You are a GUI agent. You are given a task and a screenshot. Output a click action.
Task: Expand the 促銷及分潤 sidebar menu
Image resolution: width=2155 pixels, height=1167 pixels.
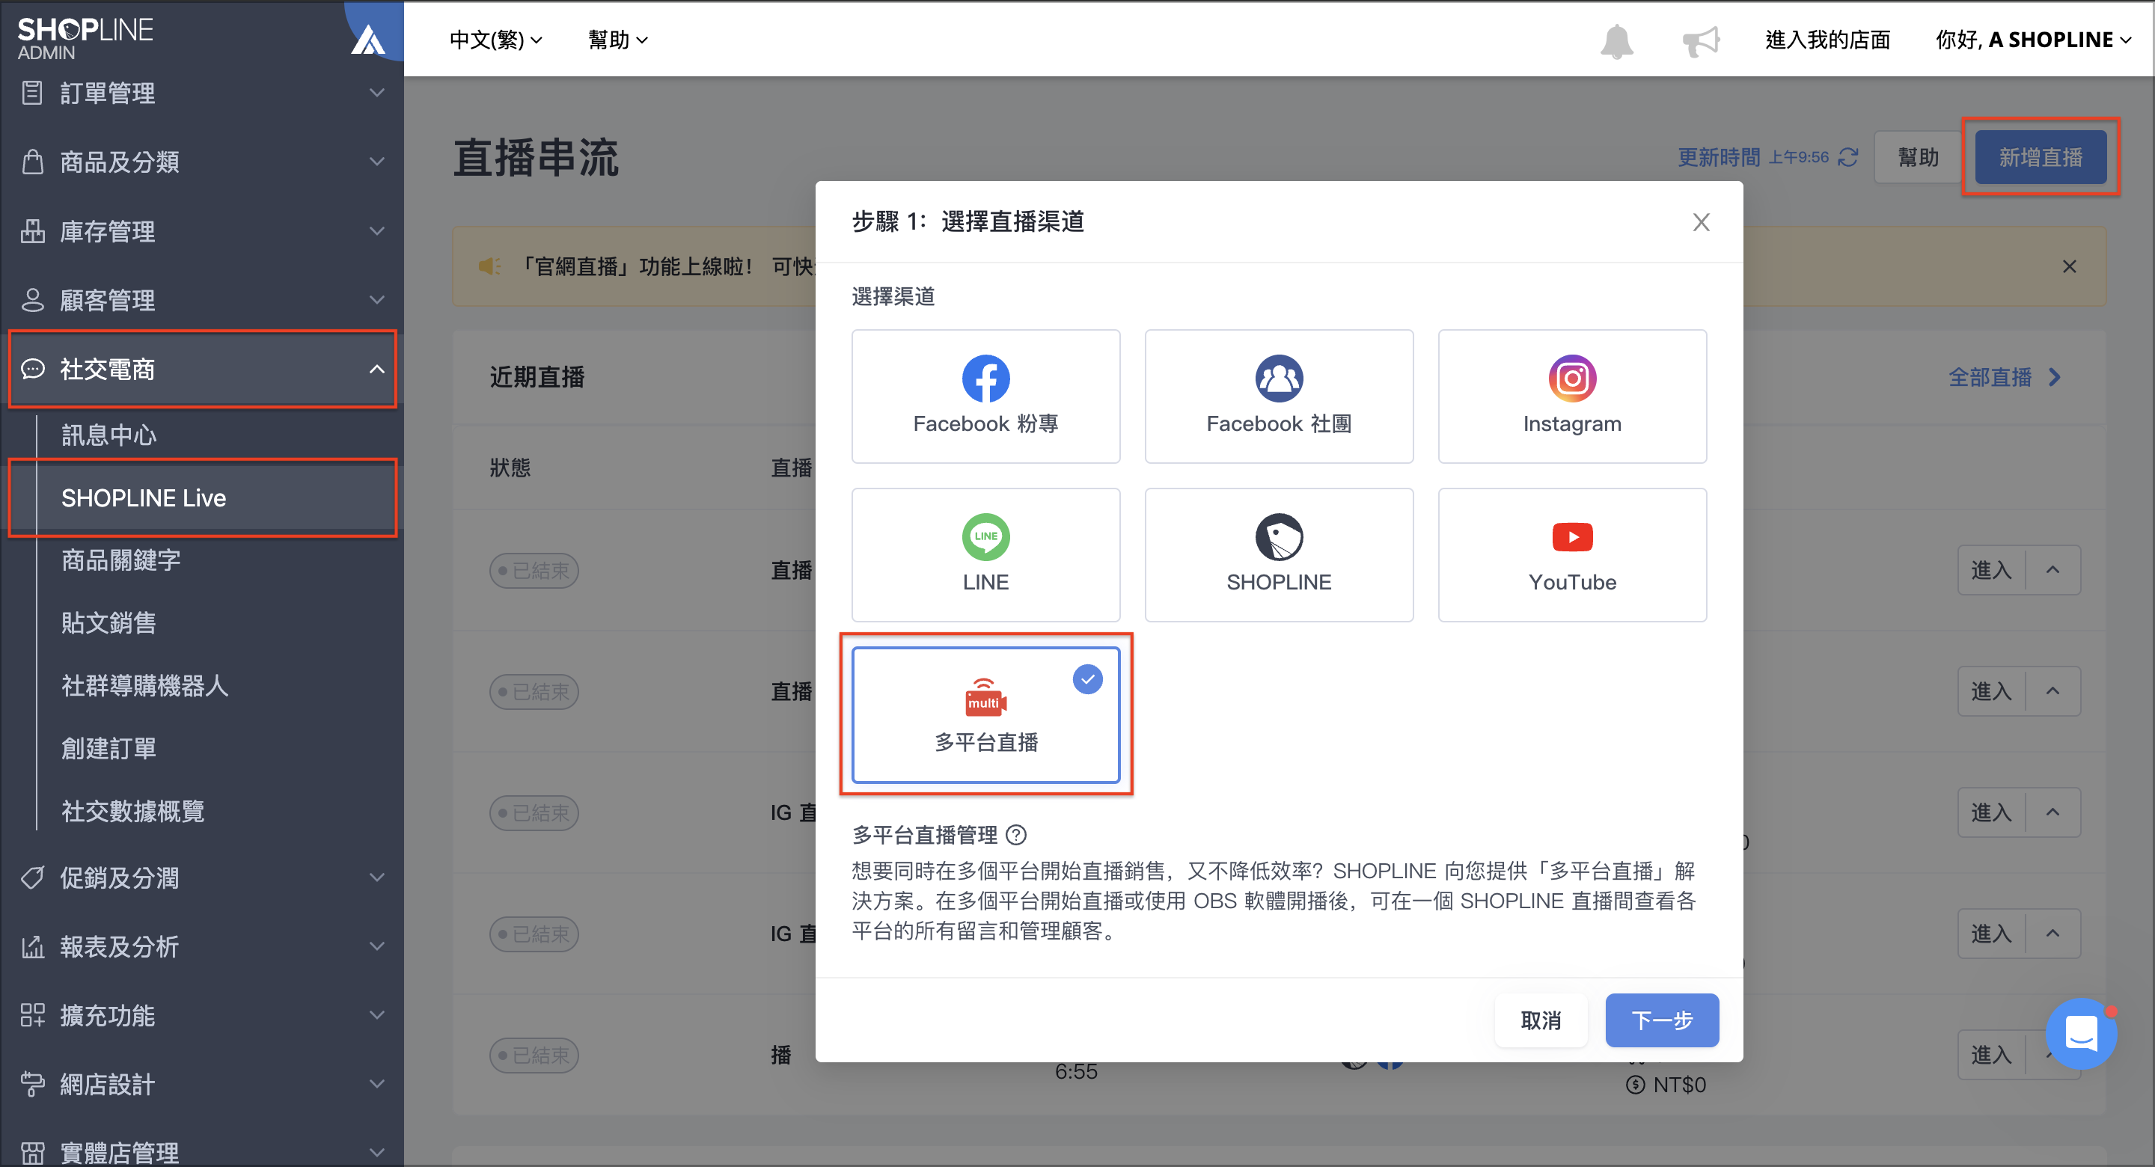click(201, 877)
